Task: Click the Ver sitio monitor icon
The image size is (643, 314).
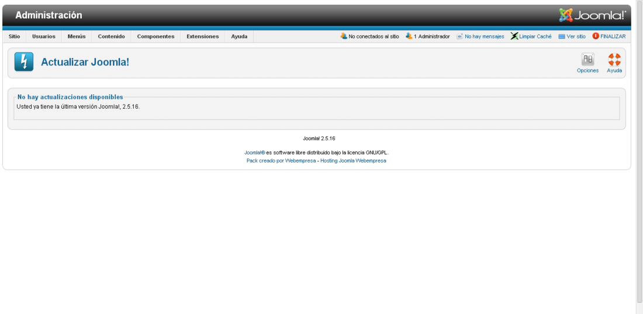Action: click(562, 36)
